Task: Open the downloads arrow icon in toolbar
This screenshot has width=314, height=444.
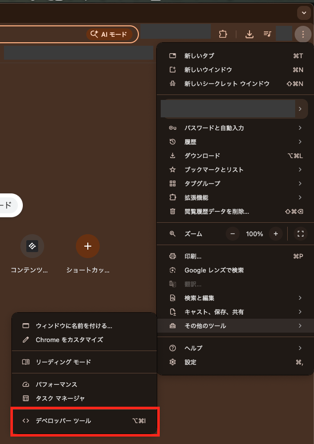Action: (249, 34)
